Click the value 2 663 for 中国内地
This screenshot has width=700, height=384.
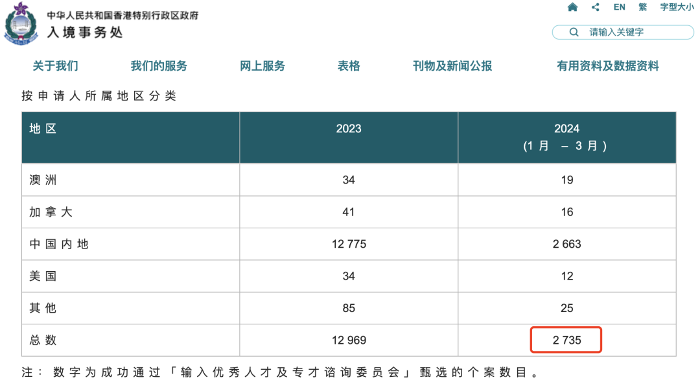[567, 244]
